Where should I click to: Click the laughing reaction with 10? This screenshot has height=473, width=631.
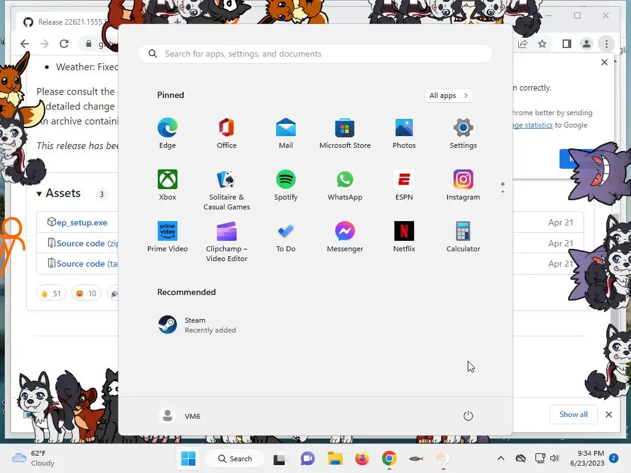86,294
